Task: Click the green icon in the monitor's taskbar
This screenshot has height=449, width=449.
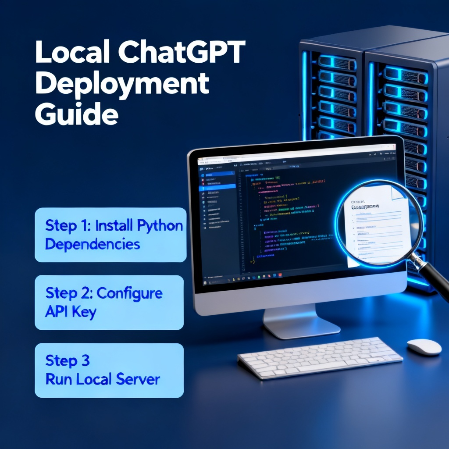Action: click(259, 277)
